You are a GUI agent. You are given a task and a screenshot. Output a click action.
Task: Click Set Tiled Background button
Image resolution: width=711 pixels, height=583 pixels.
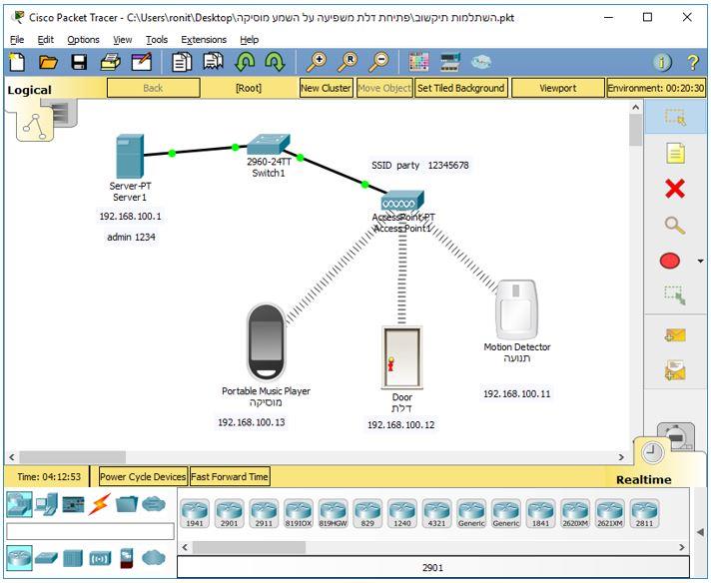click(460, 88)
